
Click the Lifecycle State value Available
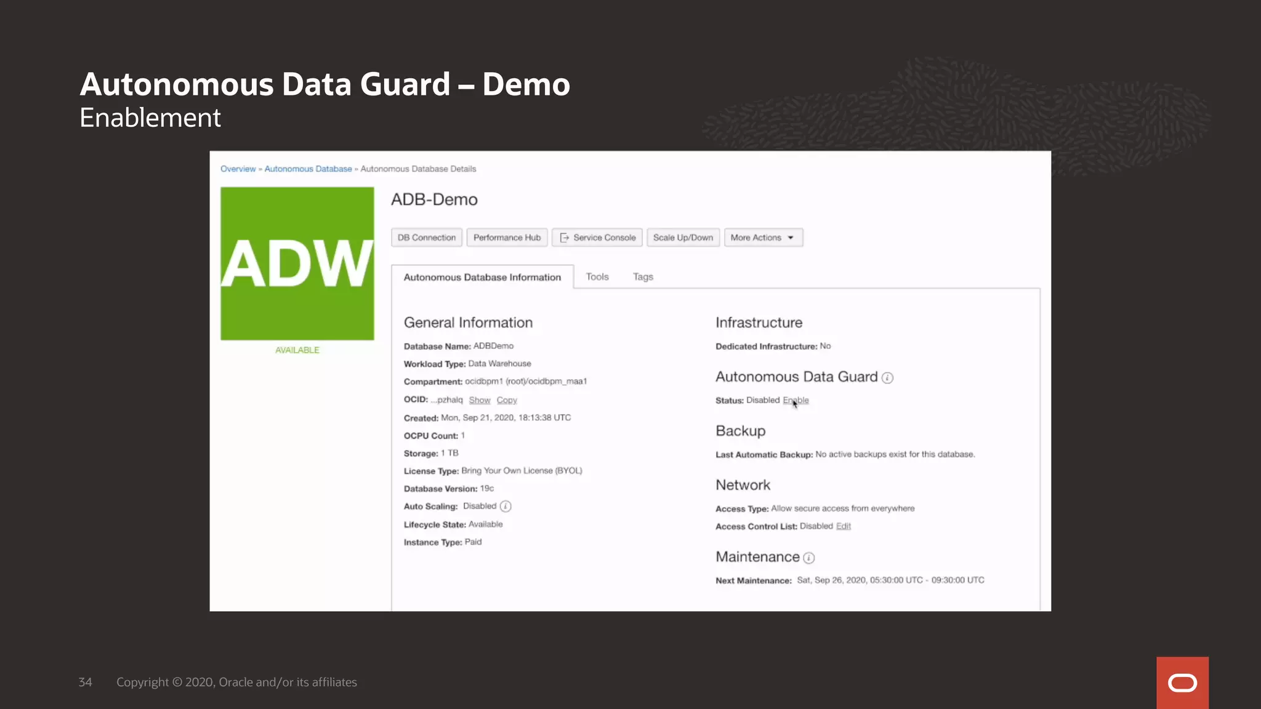486,524
